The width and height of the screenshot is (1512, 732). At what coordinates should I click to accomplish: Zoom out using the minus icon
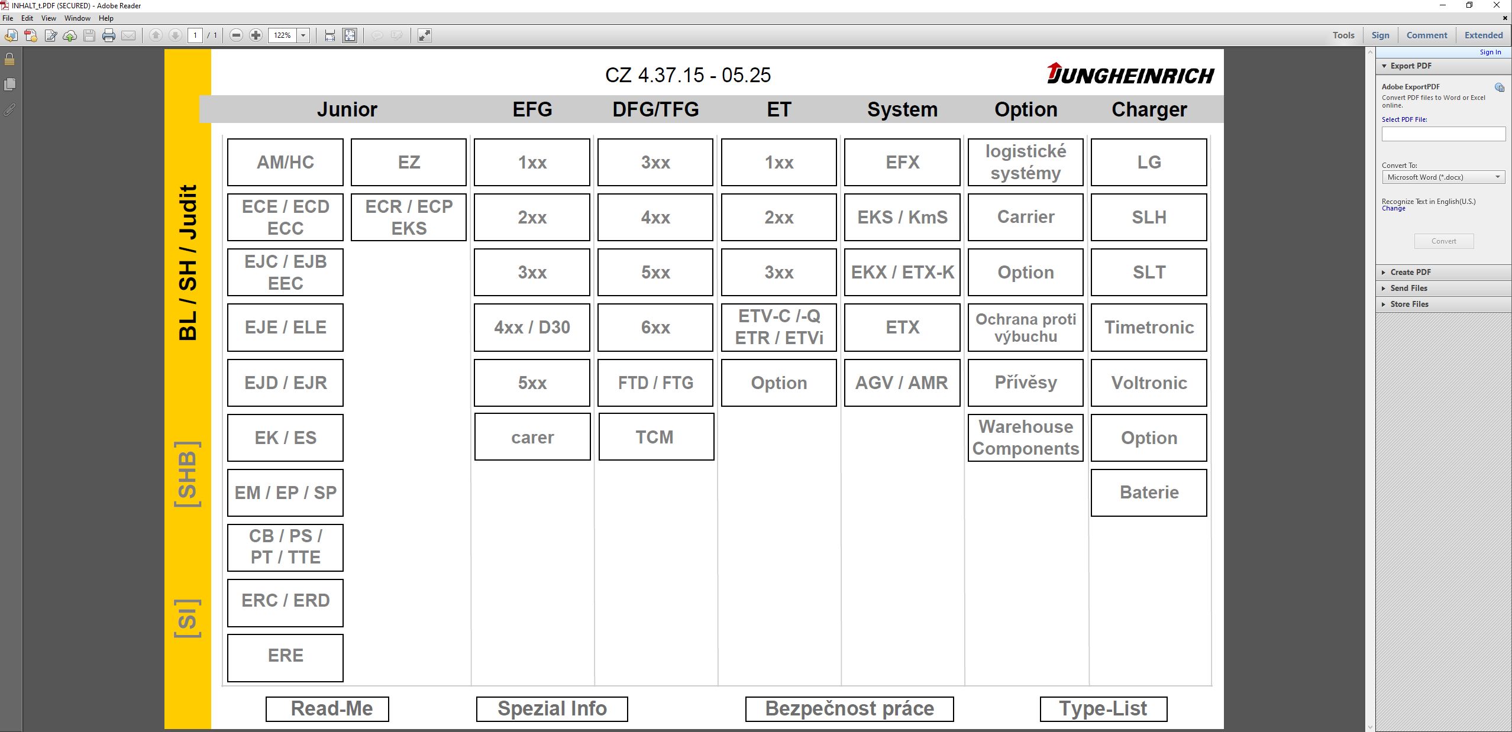(236, 35)
